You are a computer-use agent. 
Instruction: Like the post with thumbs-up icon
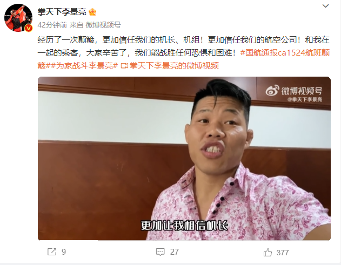268,253
